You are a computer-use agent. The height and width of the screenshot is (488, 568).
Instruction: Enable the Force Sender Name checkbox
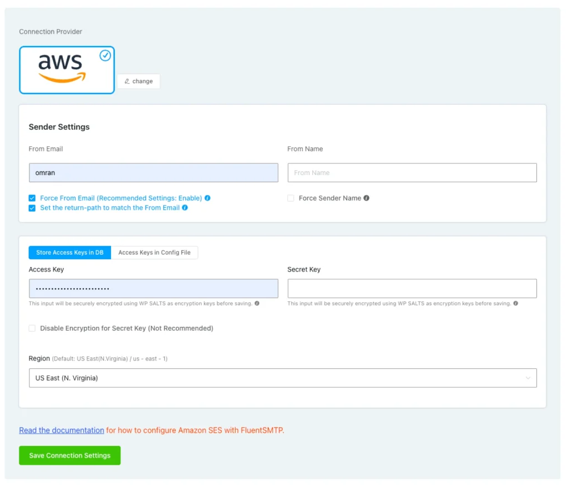[x=291, y=198]
